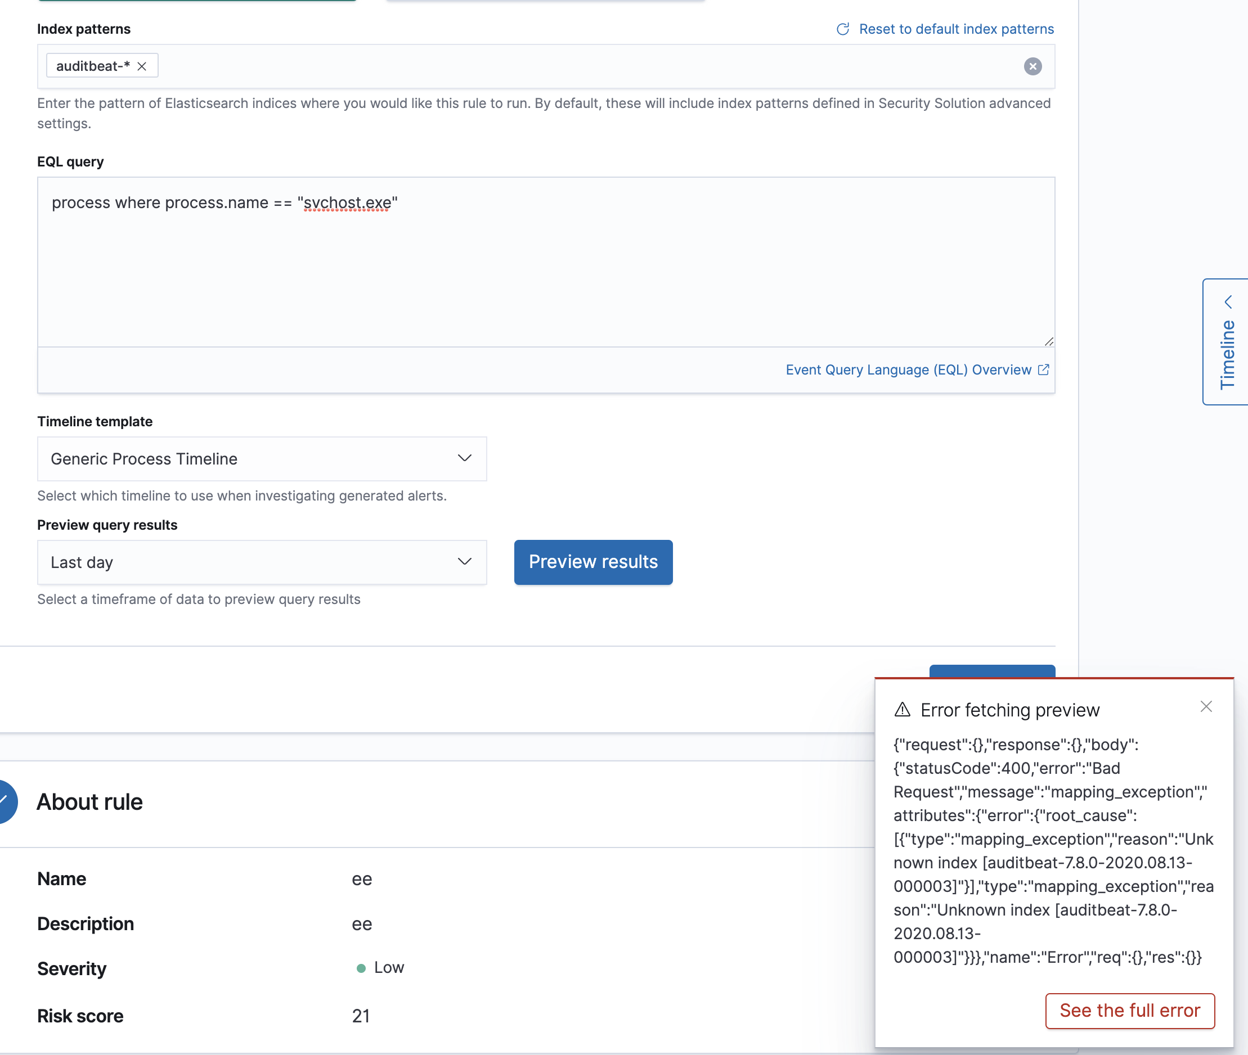1248x1055 pixels.
Task: Click the EQL query resize handle
Action: point(1049,341)
